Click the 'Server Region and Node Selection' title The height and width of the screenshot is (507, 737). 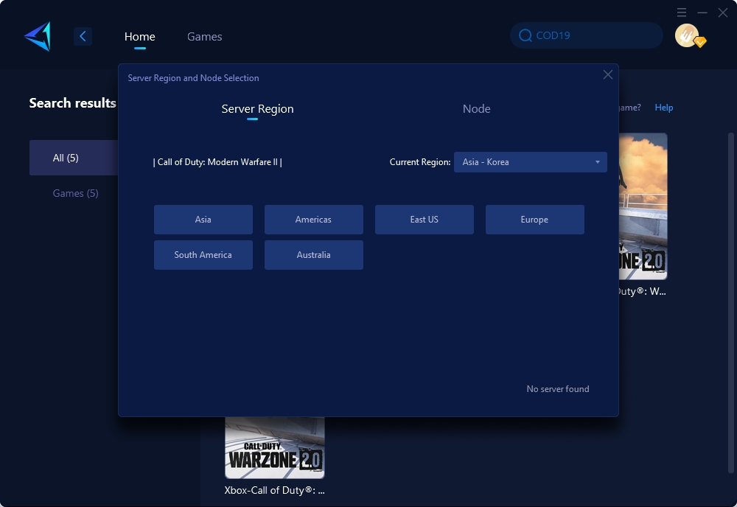click(193, 78)
